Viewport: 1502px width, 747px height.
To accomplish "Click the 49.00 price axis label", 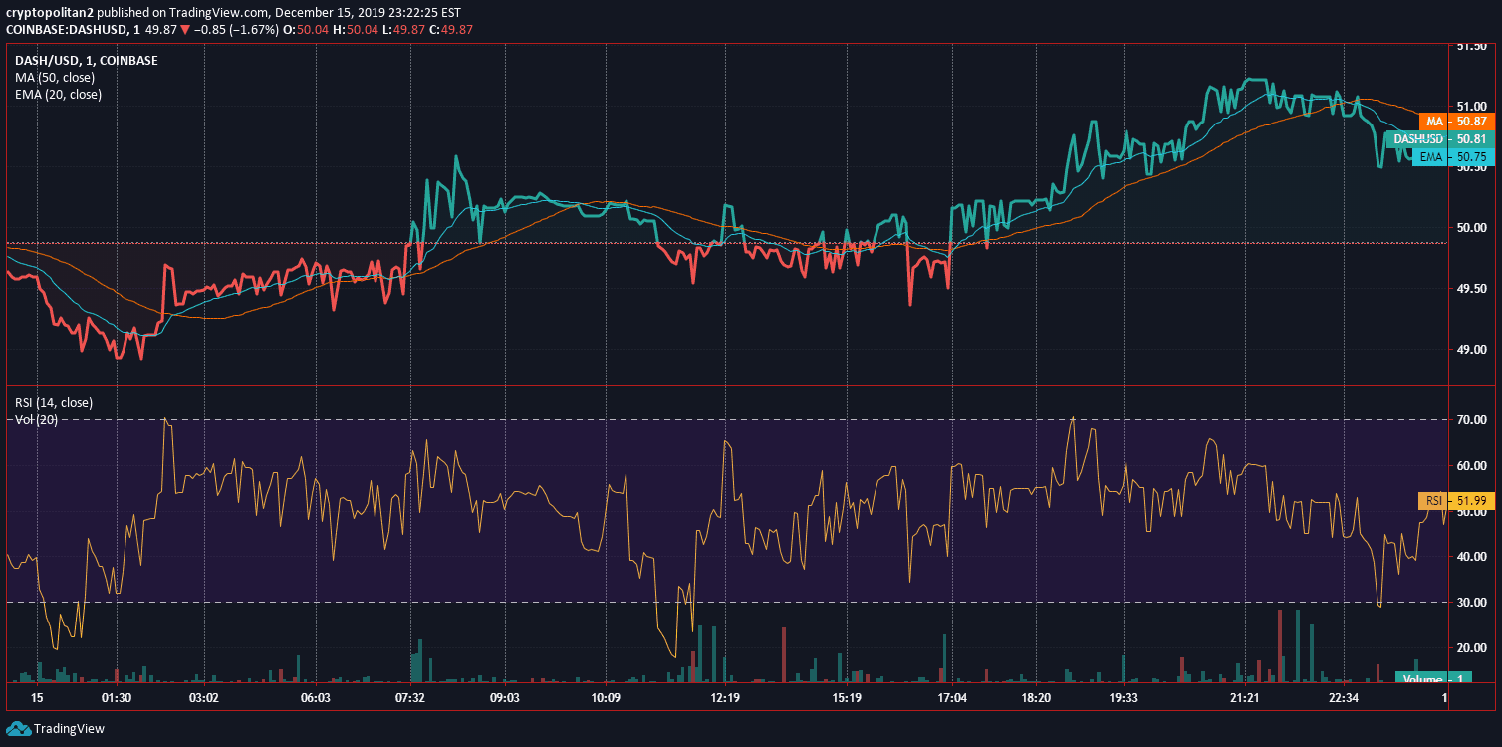I will [x=1472, y=350].
